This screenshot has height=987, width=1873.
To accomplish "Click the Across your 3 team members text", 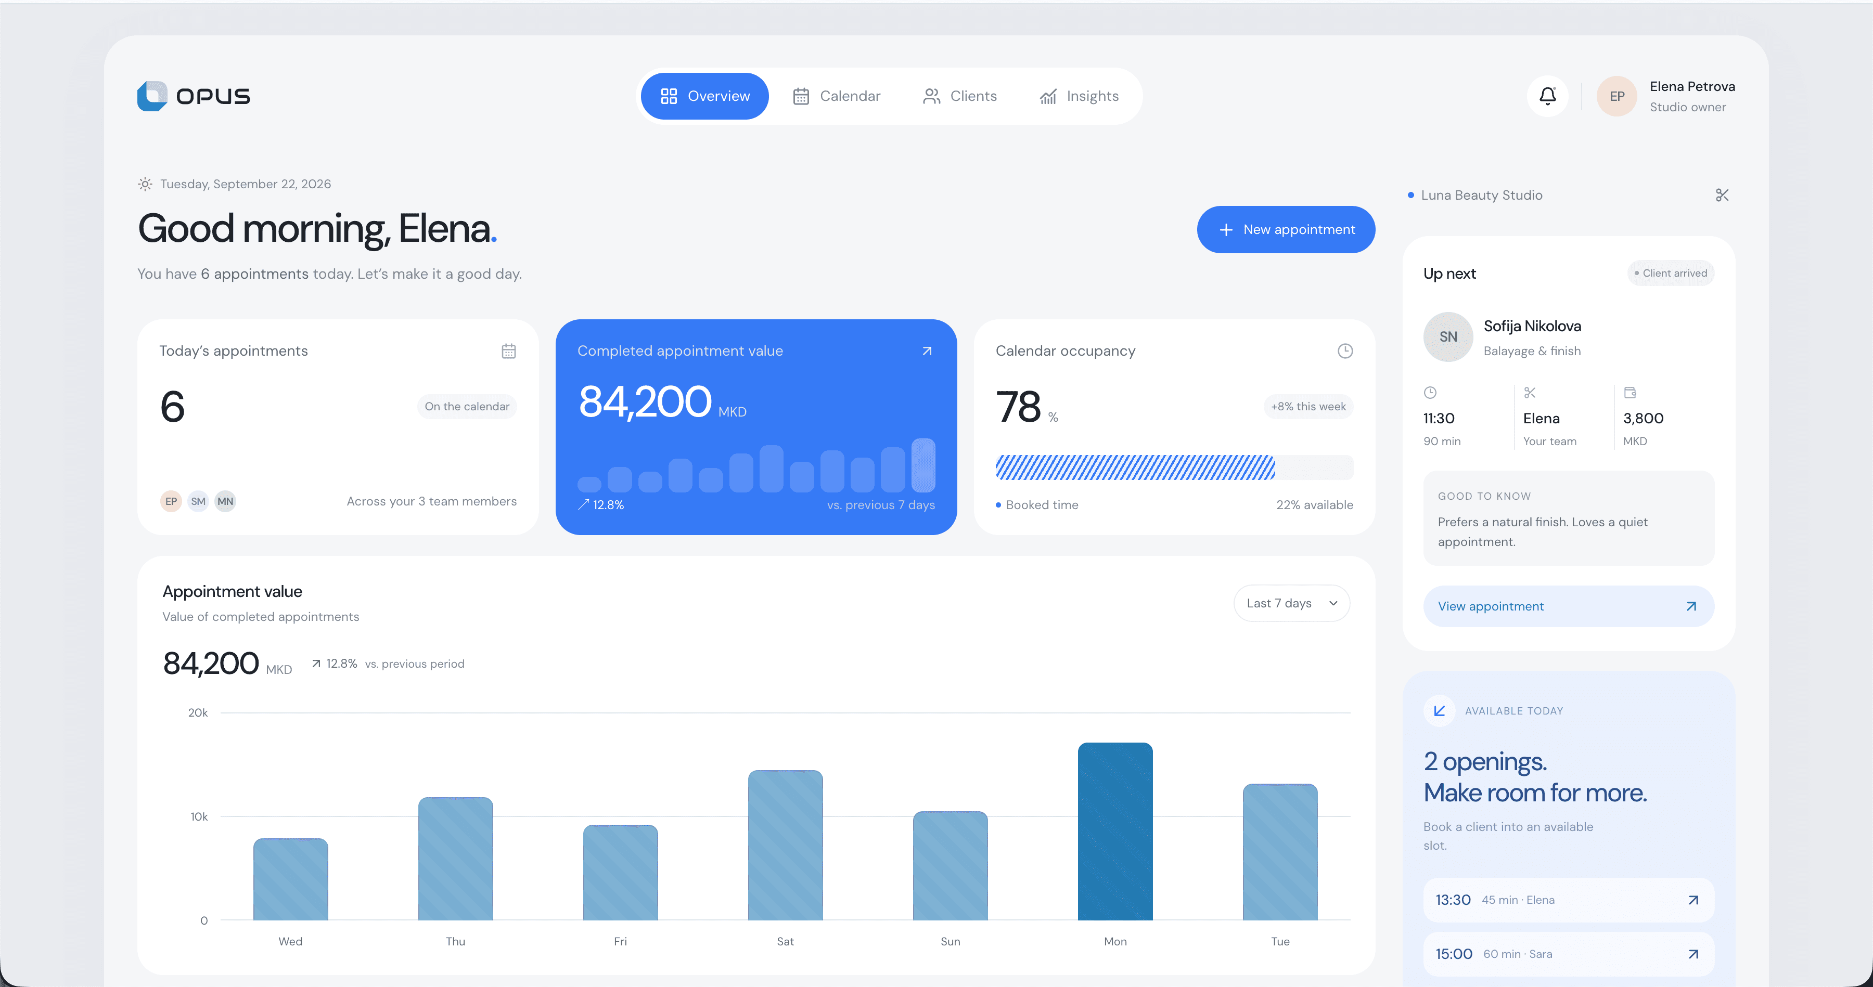I will [x=431, y=501].
